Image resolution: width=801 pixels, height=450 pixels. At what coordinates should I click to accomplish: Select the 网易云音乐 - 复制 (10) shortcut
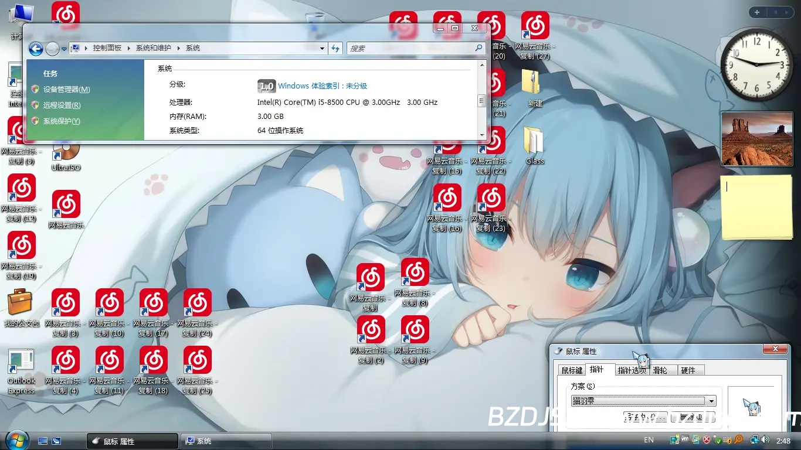click(110, 313)
